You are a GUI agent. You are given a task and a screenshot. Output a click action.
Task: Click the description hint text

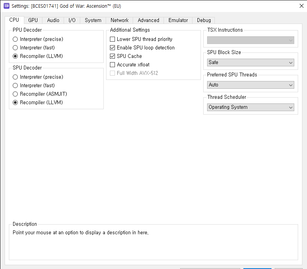point(81,233)
